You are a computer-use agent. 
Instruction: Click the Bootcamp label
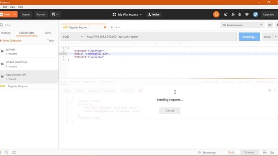click(x=209, y=153)
